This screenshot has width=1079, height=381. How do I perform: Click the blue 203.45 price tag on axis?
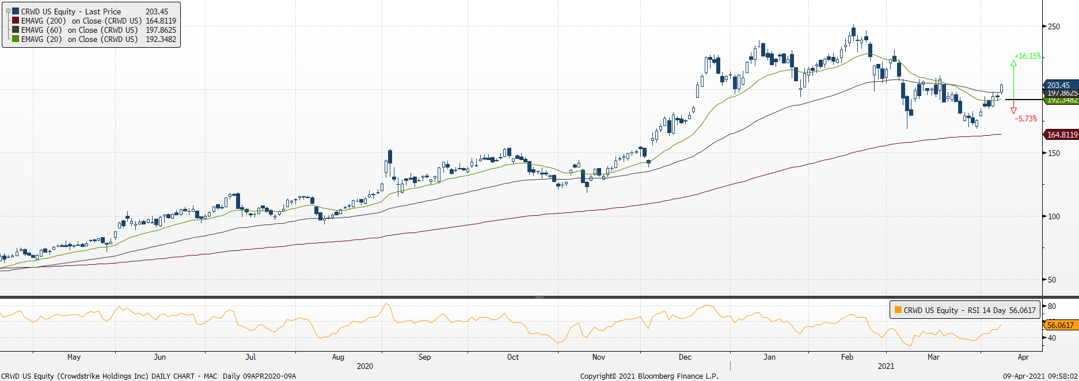[x=1061, y=85]
